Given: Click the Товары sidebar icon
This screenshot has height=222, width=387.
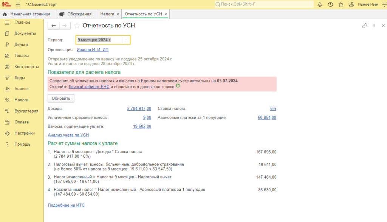Looking at the screenshot, I should point(7,56).
